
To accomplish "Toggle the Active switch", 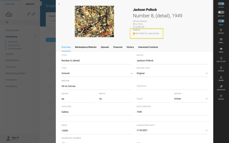I will pyautogui.click(x=221, y=4).
